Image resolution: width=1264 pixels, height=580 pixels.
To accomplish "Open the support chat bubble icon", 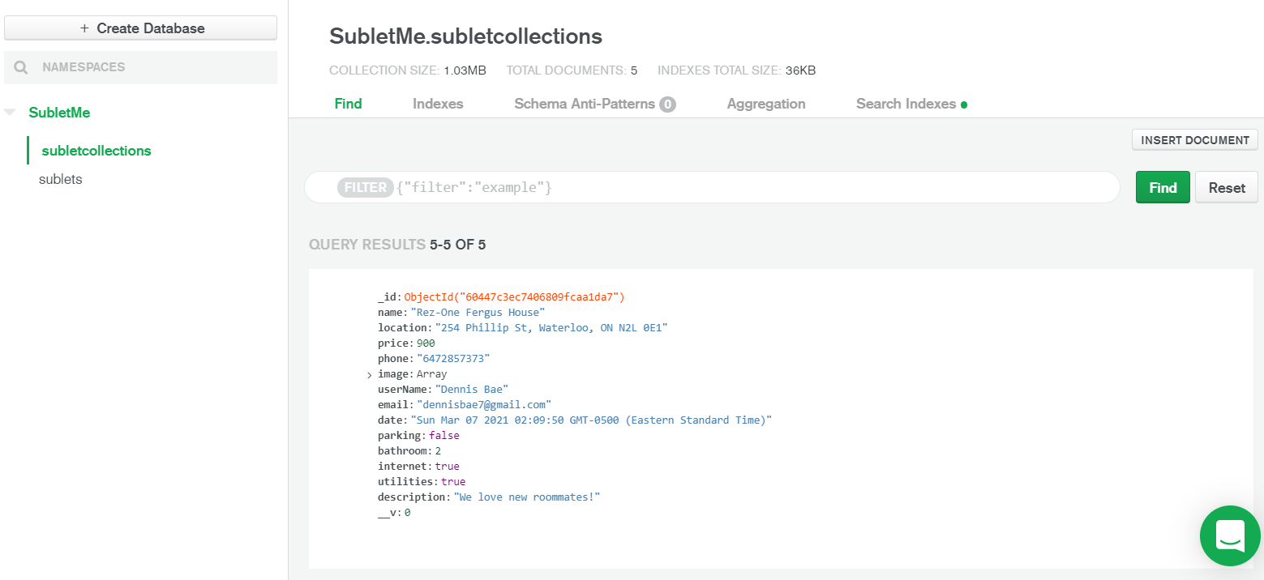I will [1229, 535].
